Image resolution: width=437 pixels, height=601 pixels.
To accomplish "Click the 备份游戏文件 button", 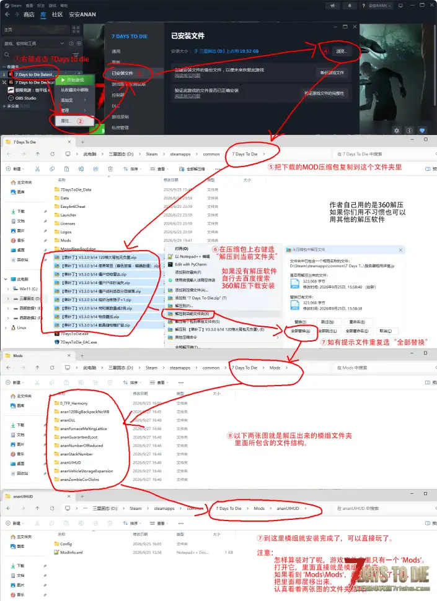I will pos(332,72).
